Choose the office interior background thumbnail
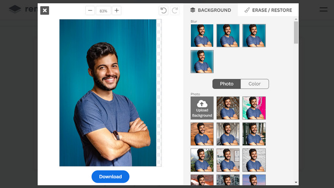 (228, 160)
